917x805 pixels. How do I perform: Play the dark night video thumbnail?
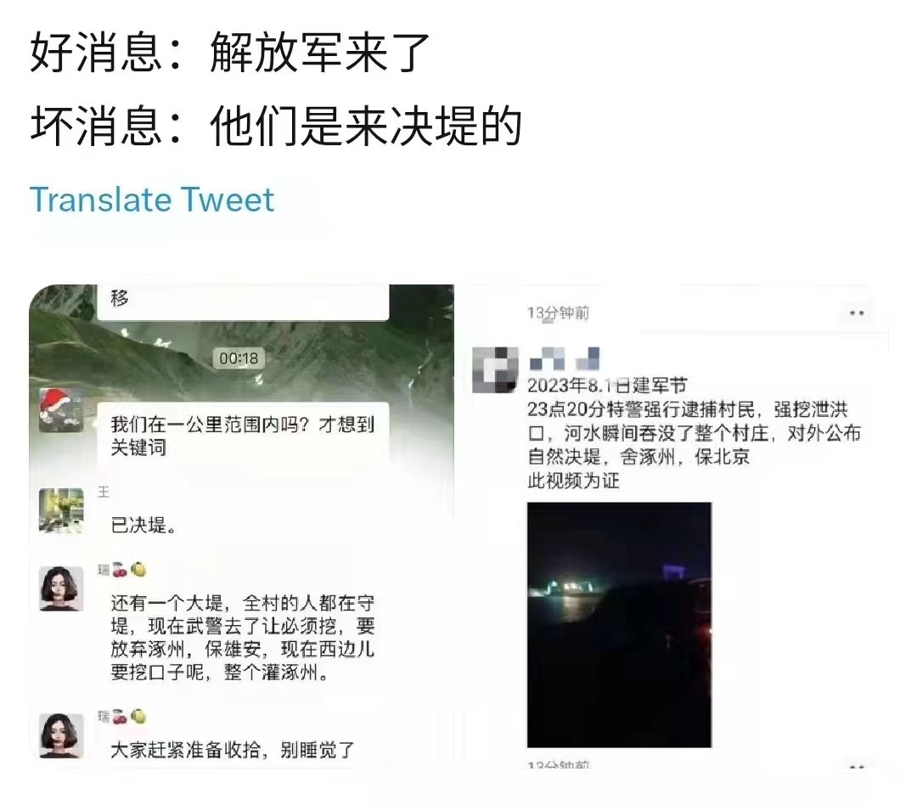[619, 624]
